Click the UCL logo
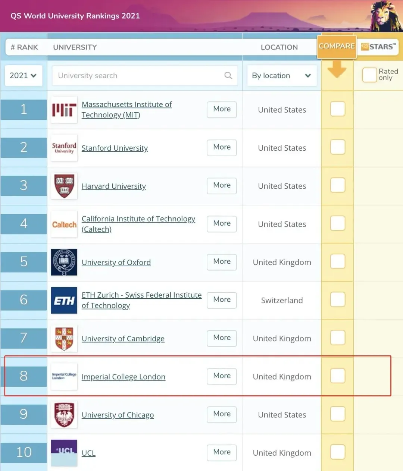The width and height of the screenshot is (403, 471). [x=64, y=453]
